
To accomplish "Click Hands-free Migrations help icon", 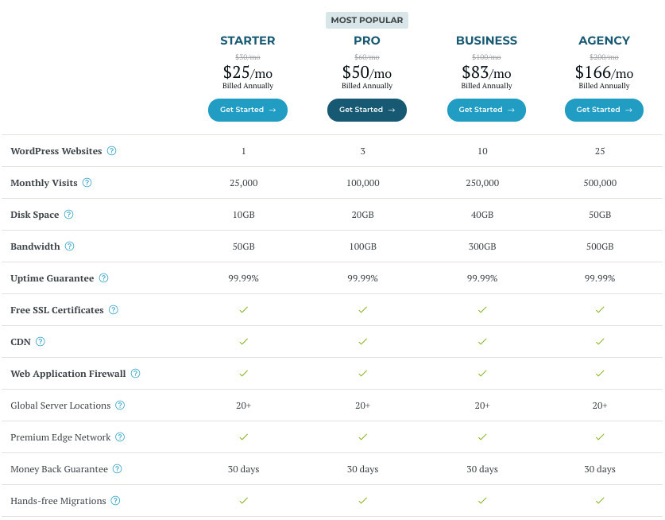I will pyautogui.click(x=115, y=501).
